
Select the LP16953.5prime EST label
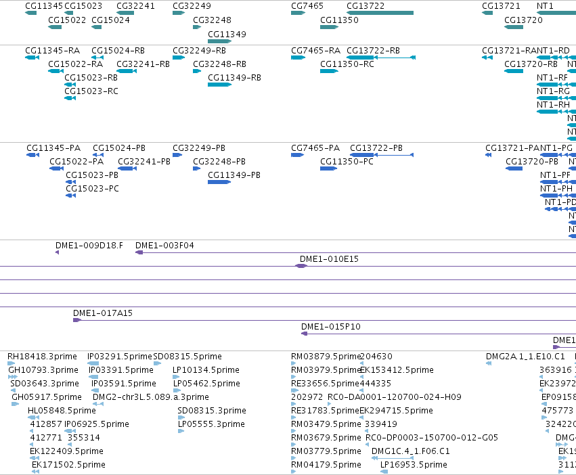414,465
